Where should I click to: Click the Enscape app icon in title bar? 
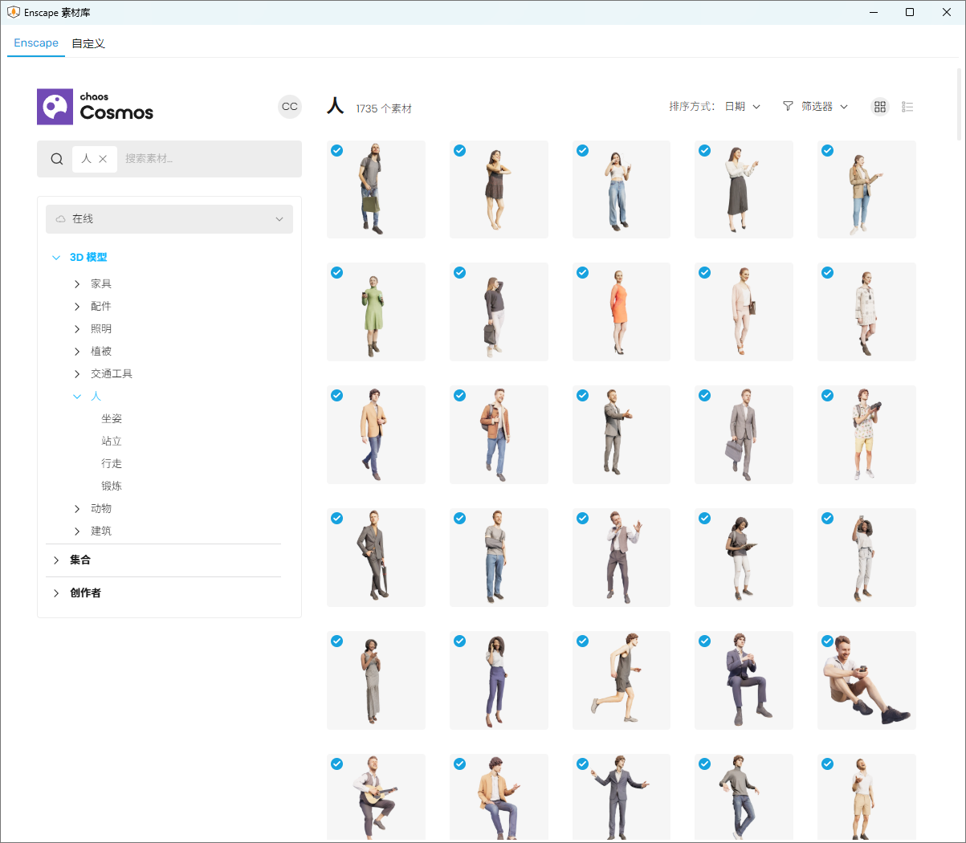[13, 12]
